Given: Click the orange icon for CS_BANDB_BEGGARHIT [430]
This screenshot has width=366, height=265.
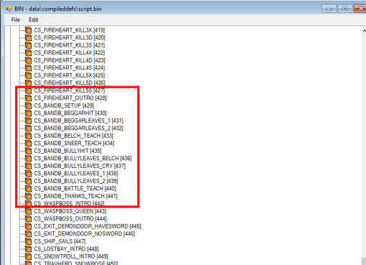Looking at the screenshot, I should [28, 113].
